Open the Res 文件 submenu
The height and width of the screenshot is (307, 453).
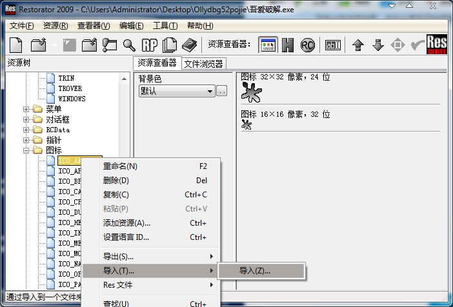point(152,285)
